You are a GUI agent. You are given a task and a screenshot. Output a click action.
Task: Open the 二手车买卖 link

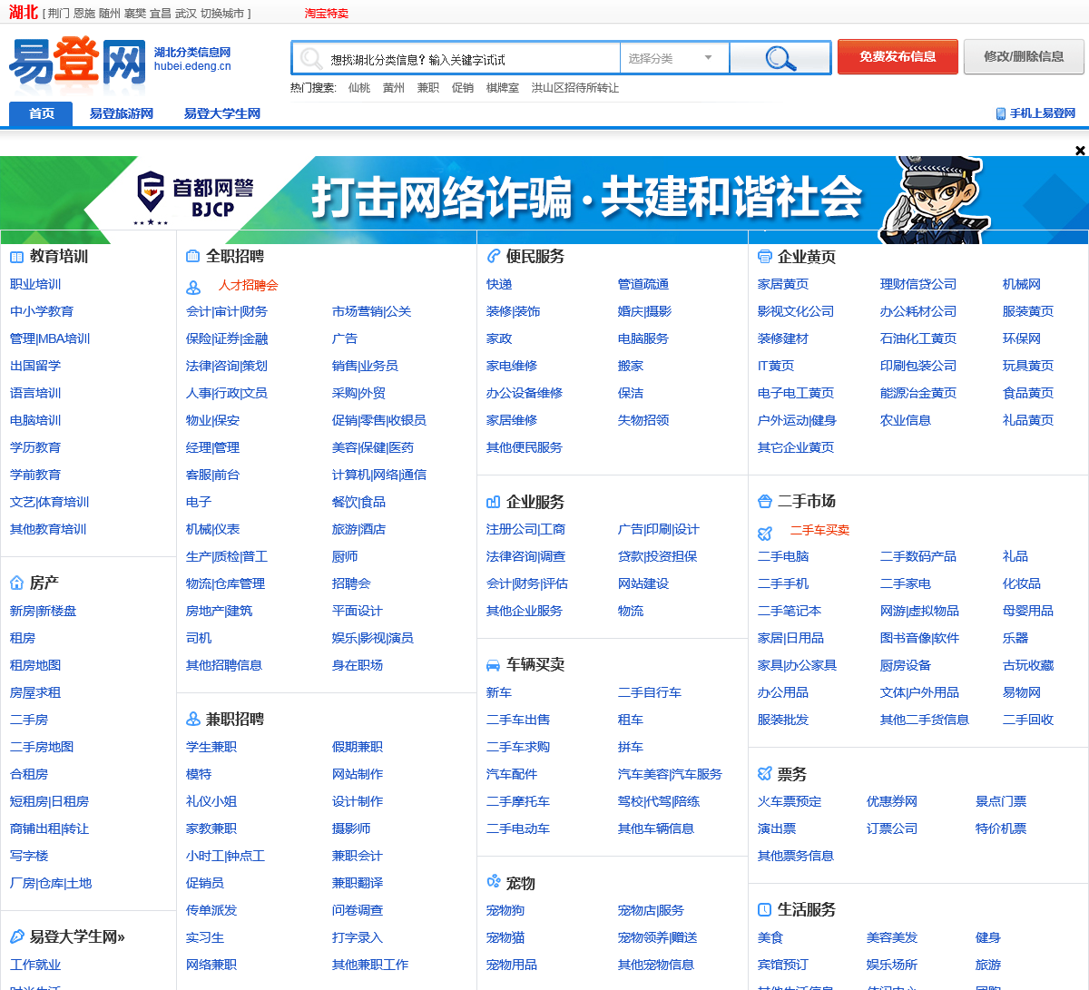point(819,530)
